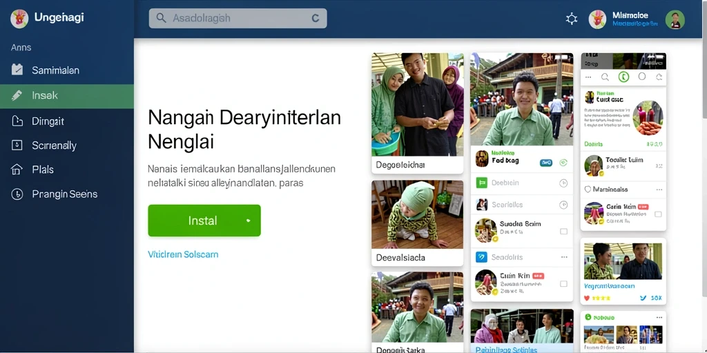Tick the checkbox in Suodra Beim row
Screen dimensions: 707x353
click(563, 232)
